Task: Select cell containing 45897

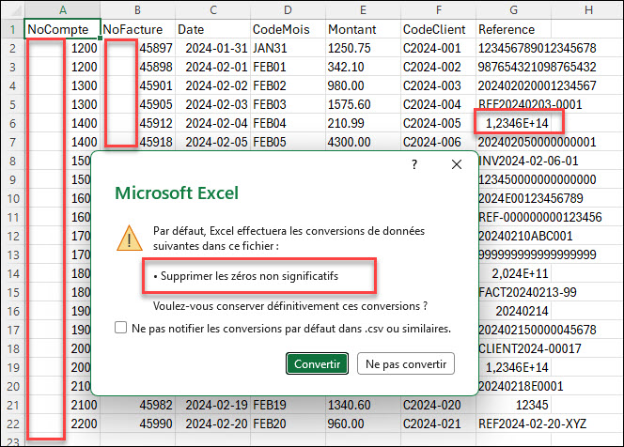Action: (x=137, y=48)
